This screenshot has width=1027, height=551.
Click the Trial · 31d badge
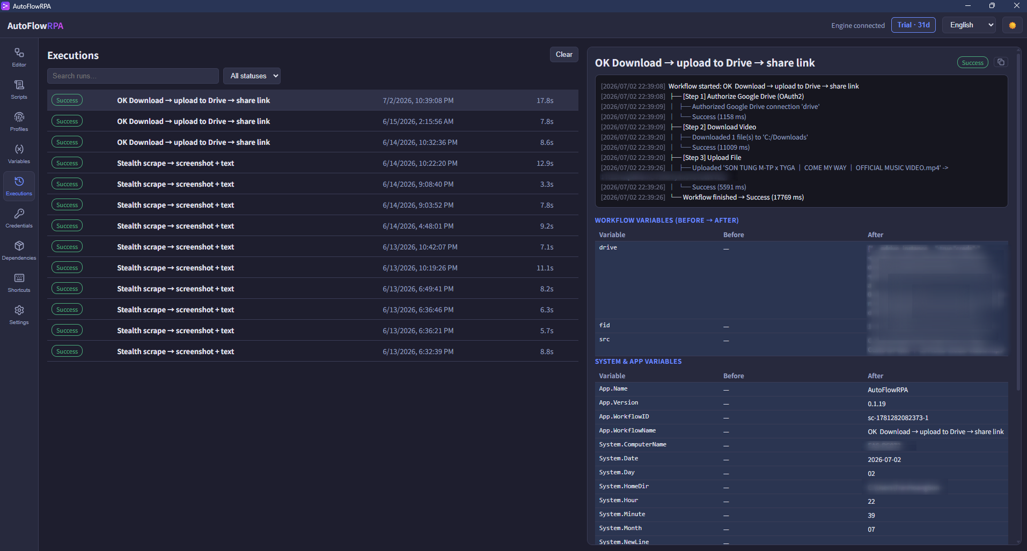(x=913, y=25)
